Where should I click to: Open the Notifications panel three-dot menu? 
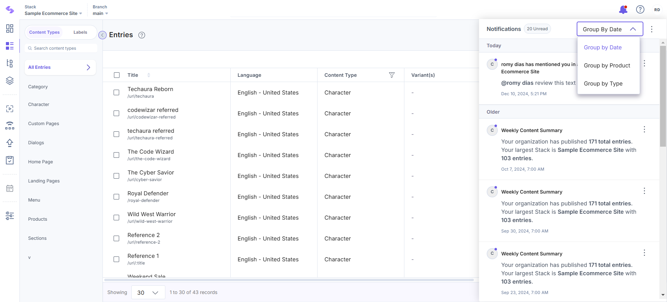(x=652, y=29)
